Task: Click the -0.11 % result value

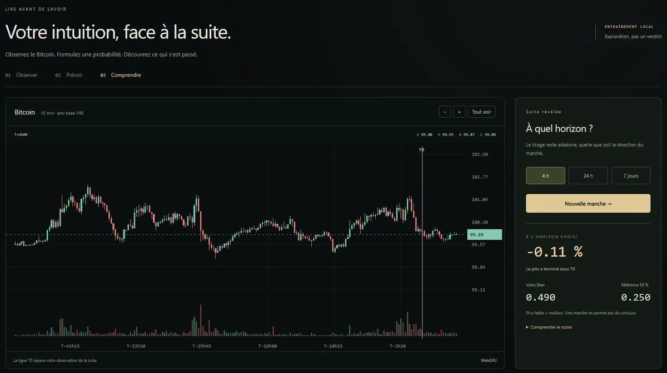Action: point(555,251)
